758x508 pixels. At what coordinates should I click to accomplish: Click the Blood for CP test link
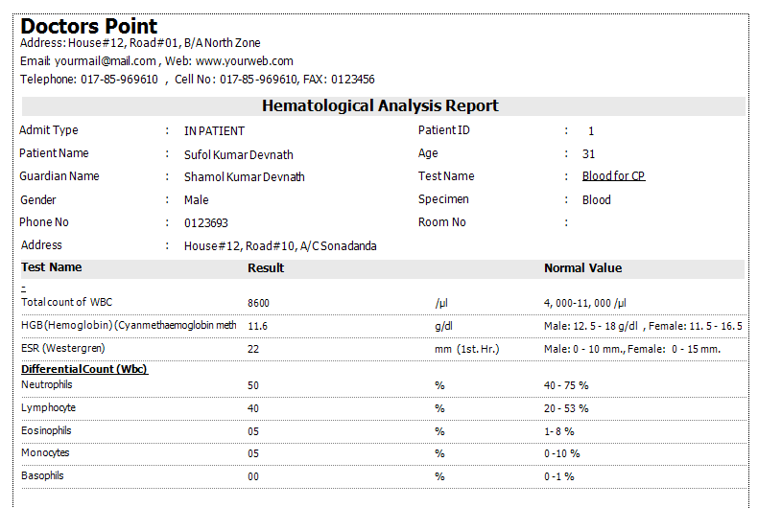(x=613, y=176)
